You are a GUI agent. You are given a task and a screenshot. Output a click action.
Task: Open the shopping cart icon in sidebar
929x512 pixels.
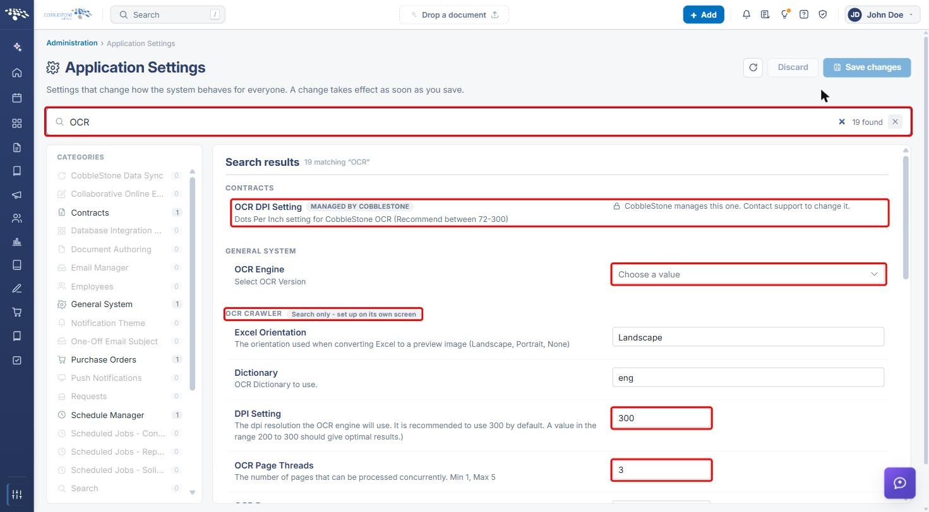click(17, 312)
